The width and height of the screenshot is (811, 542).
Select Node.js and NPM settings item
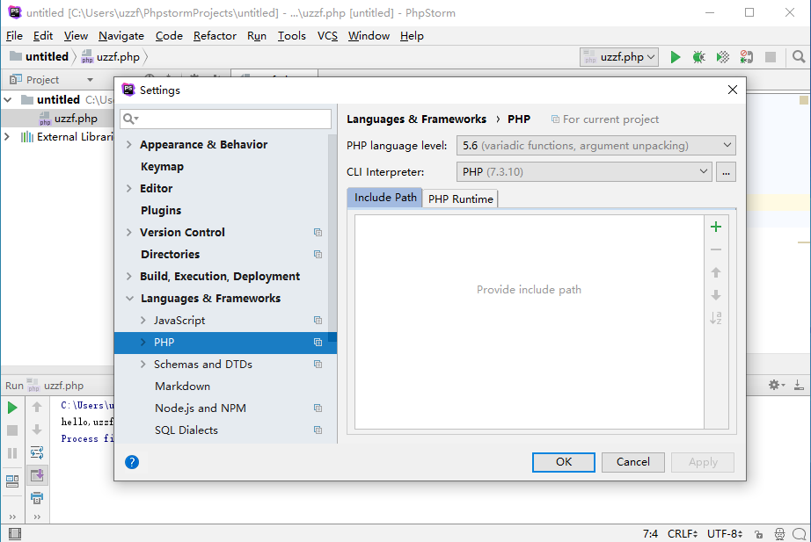coord(201,408)
